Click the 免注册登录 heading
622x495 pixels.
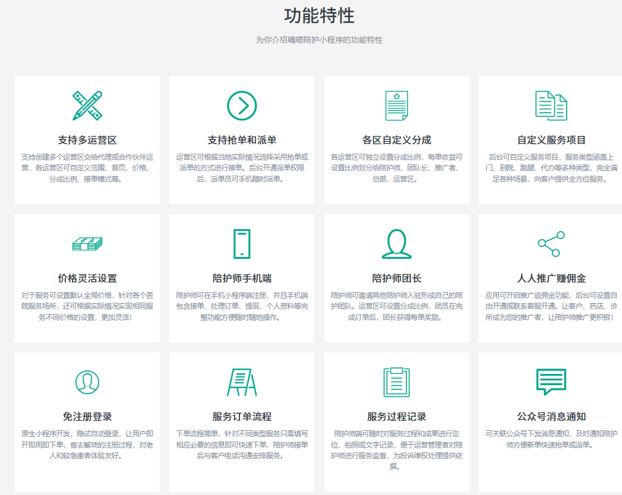[x=87, y=417]
